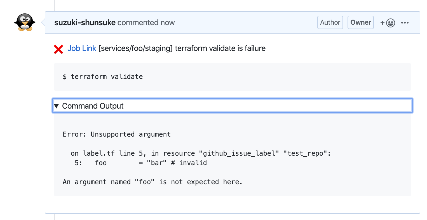Click the "Error: Unsupported argument" line

(x=117, y=134)
